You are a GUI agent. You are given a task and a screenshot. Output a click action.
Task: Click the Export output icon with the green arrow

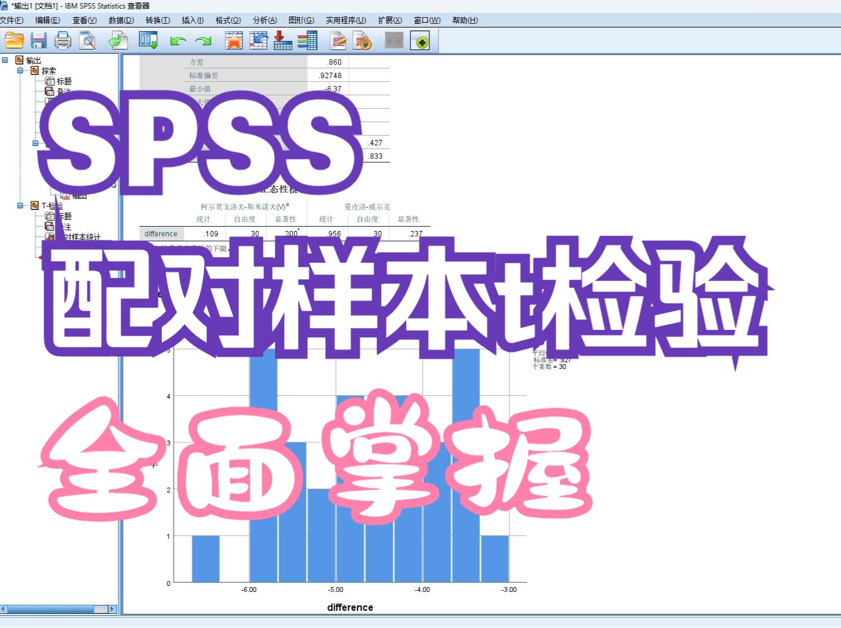[x=118, y=41]
